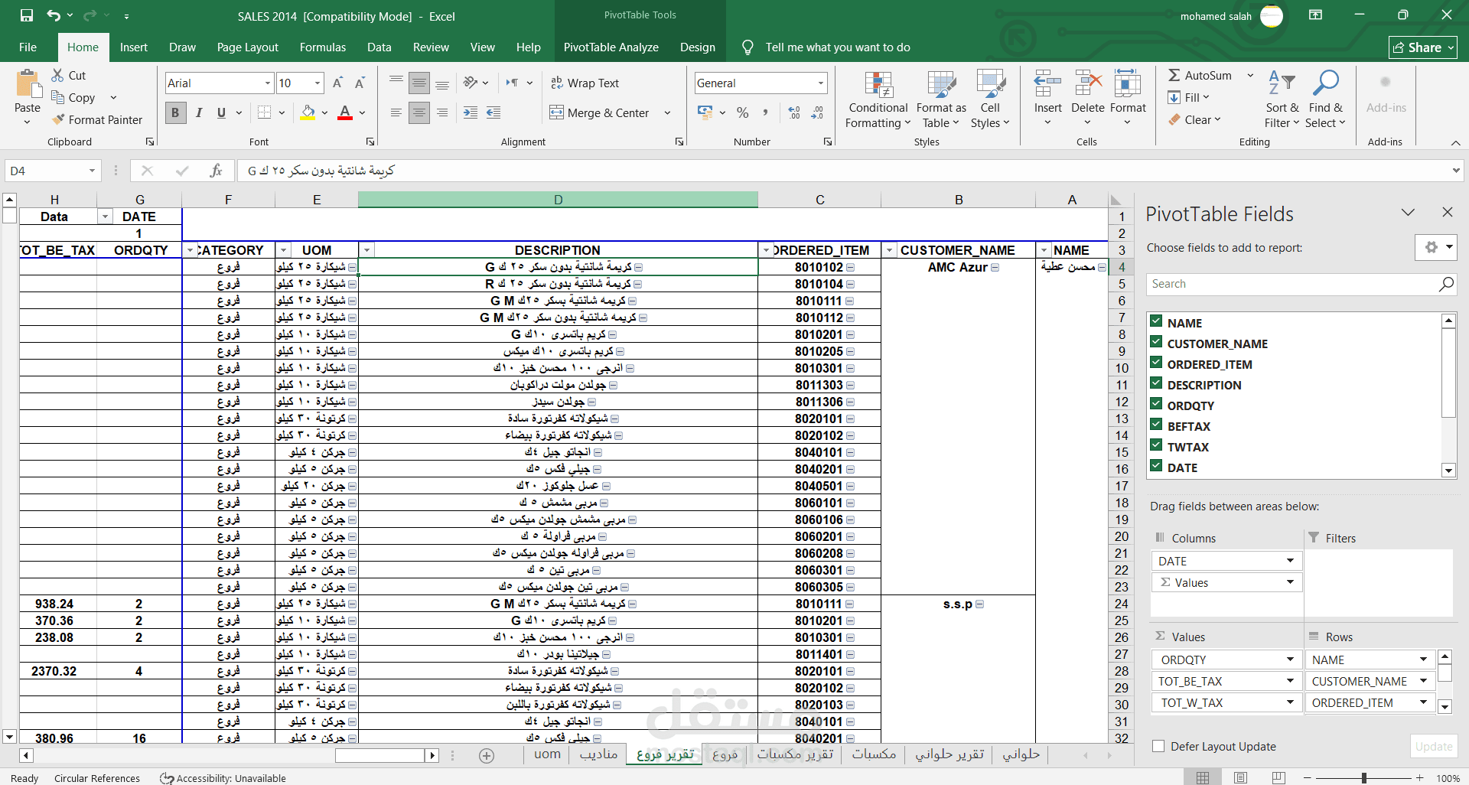Open the Name Box dropdown arrow

click(x=92, y=171)
